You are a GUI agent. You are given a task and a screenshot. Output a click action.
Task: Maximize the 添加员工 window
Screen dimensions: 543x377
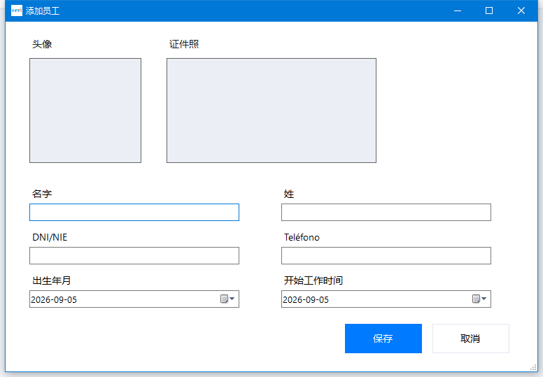(x=489, y=10)
